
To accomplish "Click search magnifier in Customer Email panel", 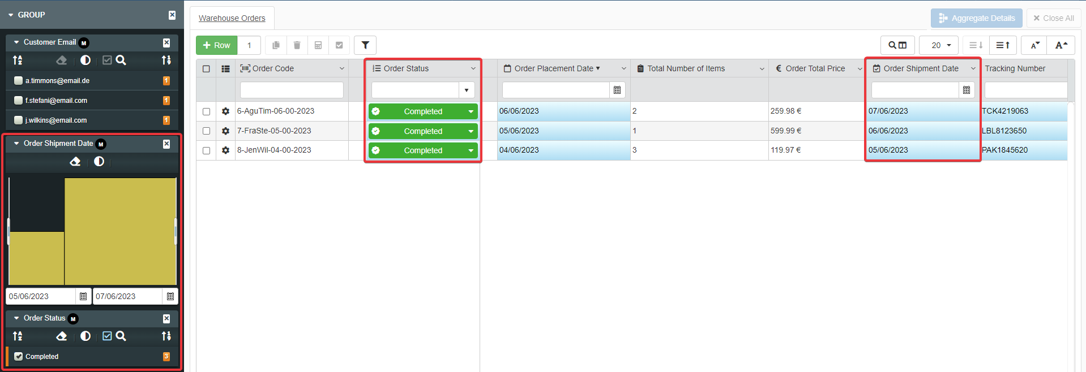I will (x=121, y=60).
